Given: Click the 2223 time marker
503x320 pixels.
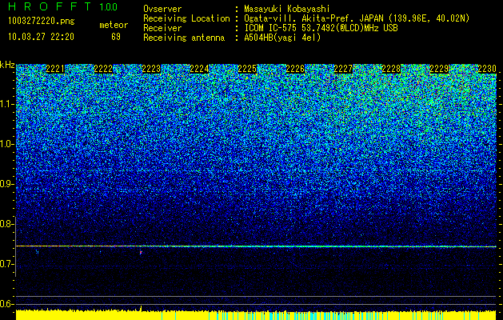Looking at the screenshot, I should (151, 69).
